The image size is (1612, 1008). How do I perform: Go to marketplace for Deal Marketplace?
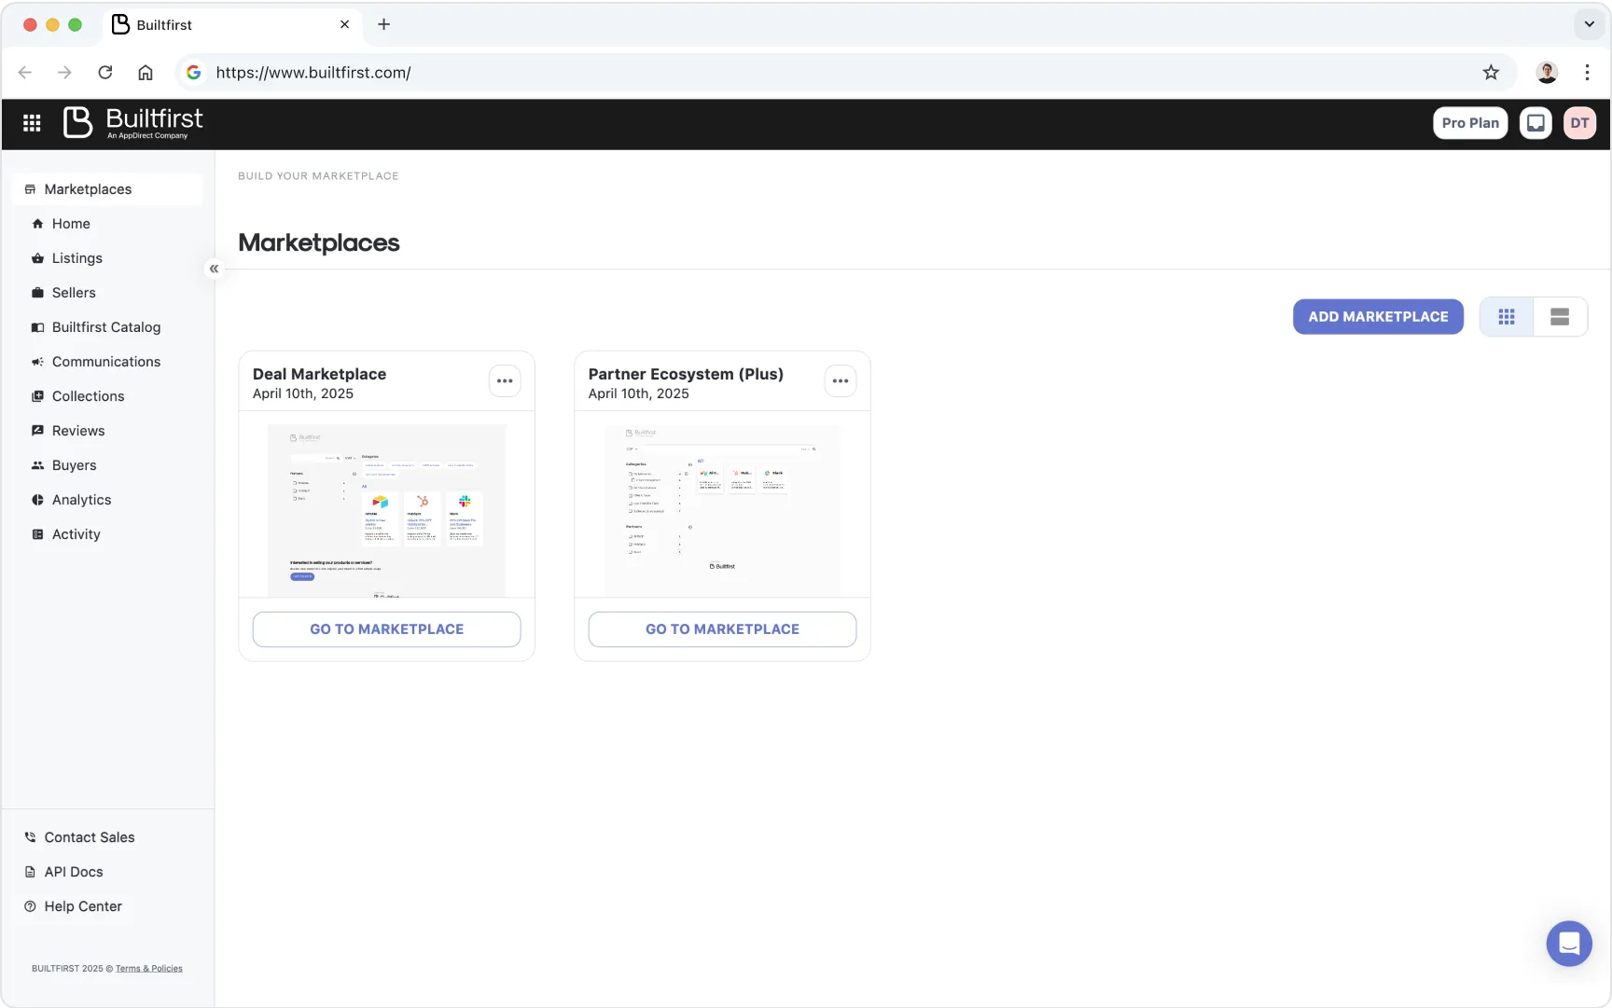[x=386, y=629]
